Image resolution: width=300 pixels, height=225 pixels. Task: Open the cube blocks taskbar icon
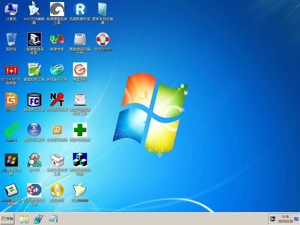click(38, 219)
